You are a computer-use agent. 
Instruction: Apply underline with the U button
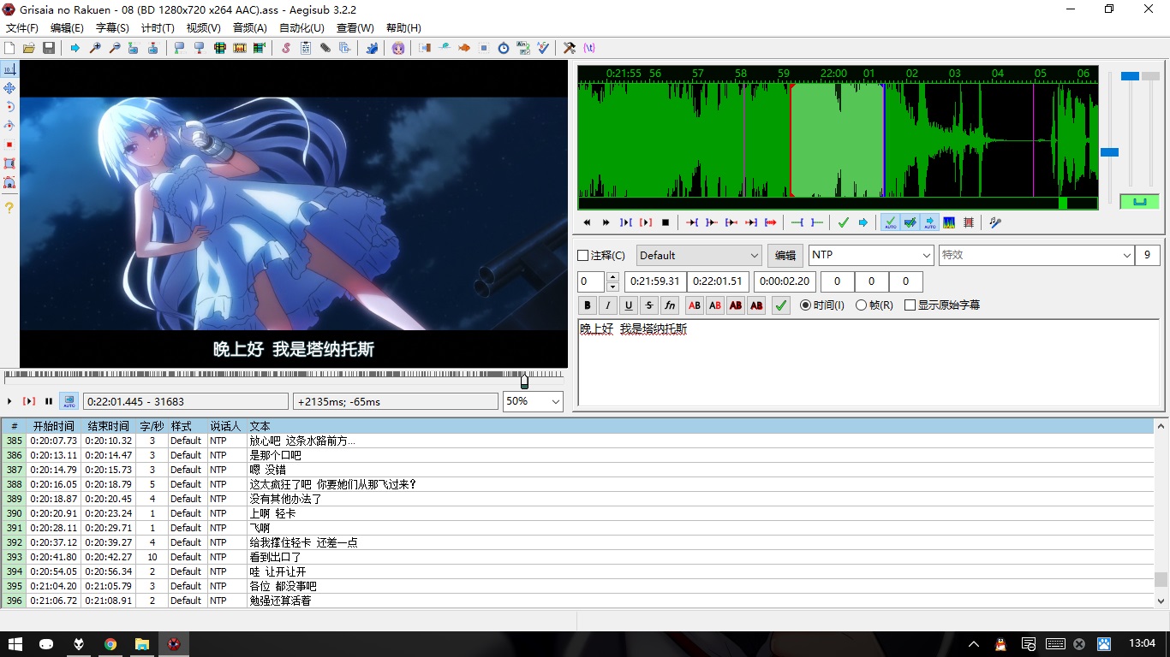[629, 305]
